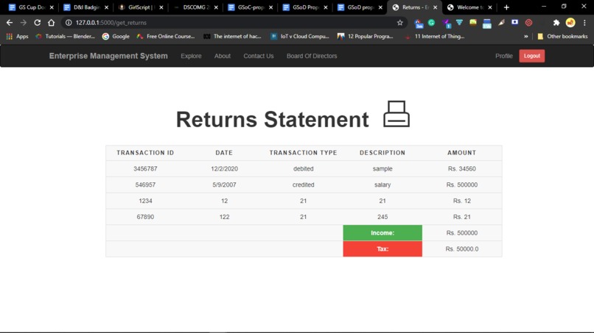Open the 12 Popular Progra... bookmark
Screen dimensions: 594x333
(366, 36)
